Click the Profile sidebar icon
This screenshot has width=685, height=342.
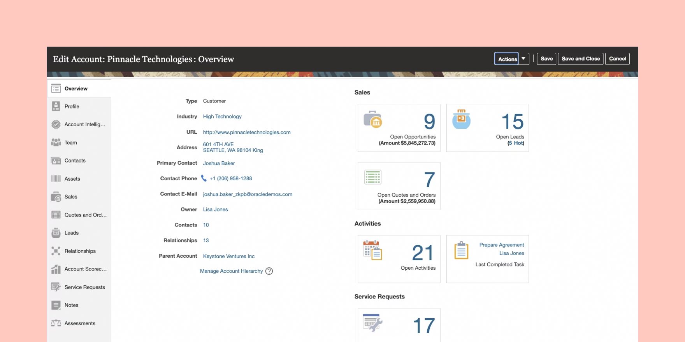pos(56,106)
